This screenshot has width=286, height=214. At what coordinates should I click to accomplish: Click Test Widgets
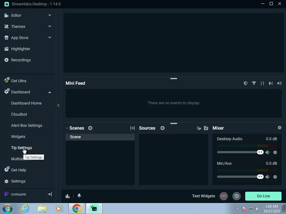click(204, 196)
